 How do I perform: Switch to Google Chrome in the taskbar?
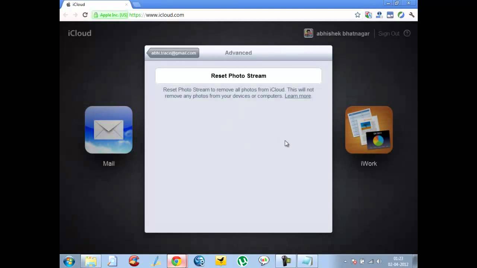[x=177, y=261]
